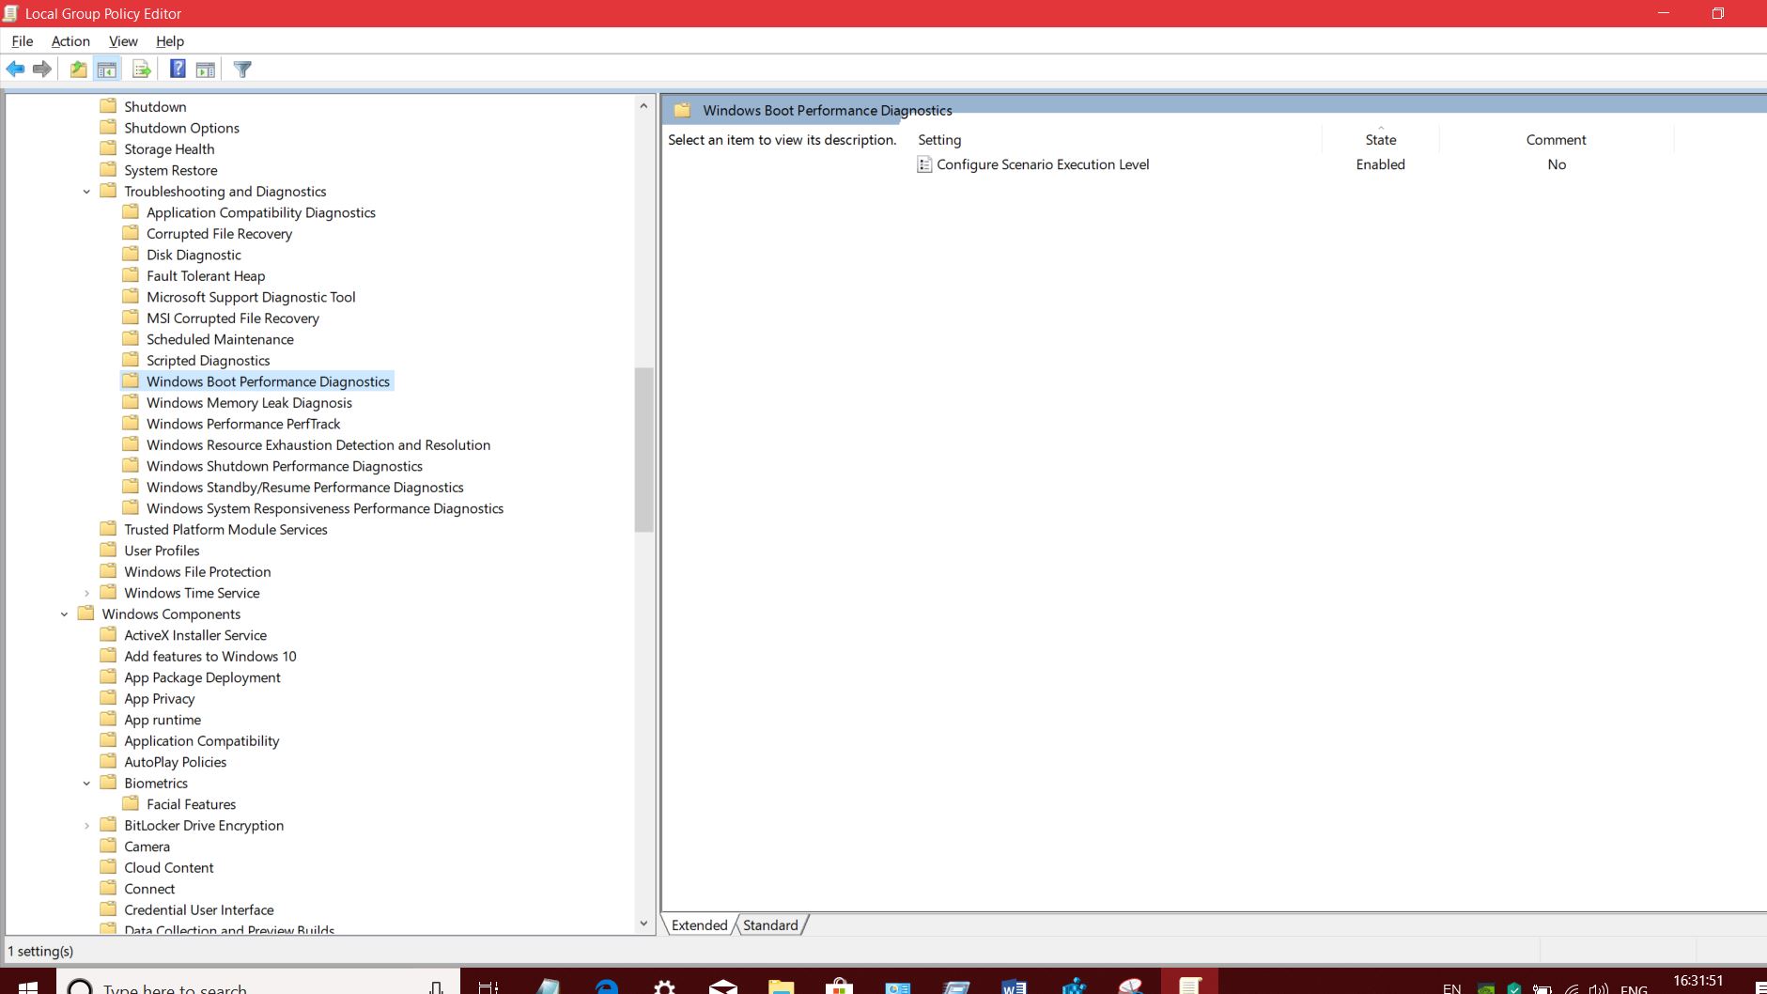The image size is (1767, 994).
Task: Toggle the Show/Hide Action Pane icon
Action: pyautogui.click(x=206, y=69)
